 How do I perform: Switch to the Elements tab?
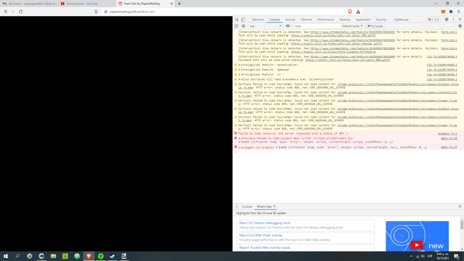click(x=258, y=20)
